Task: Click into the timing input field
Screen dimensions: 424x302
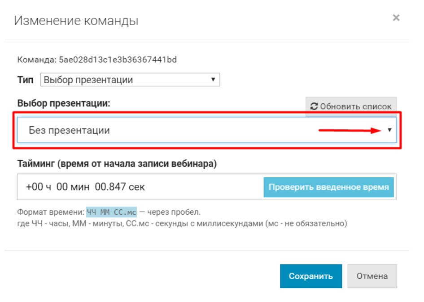Action: (202, 187)
